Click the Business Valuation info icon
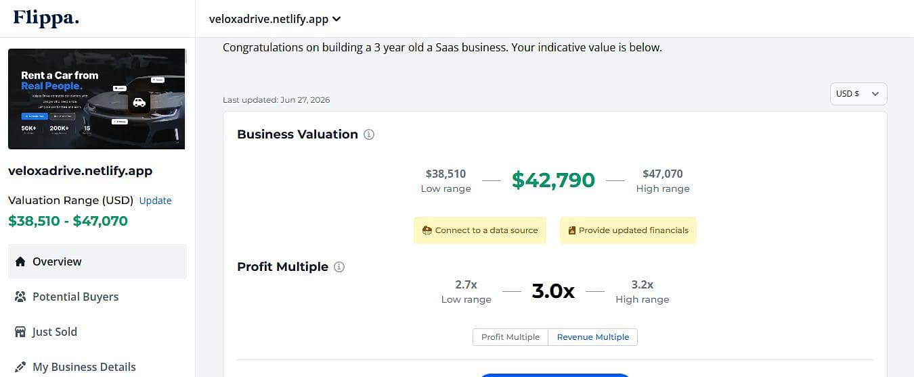 coord(369,134)
